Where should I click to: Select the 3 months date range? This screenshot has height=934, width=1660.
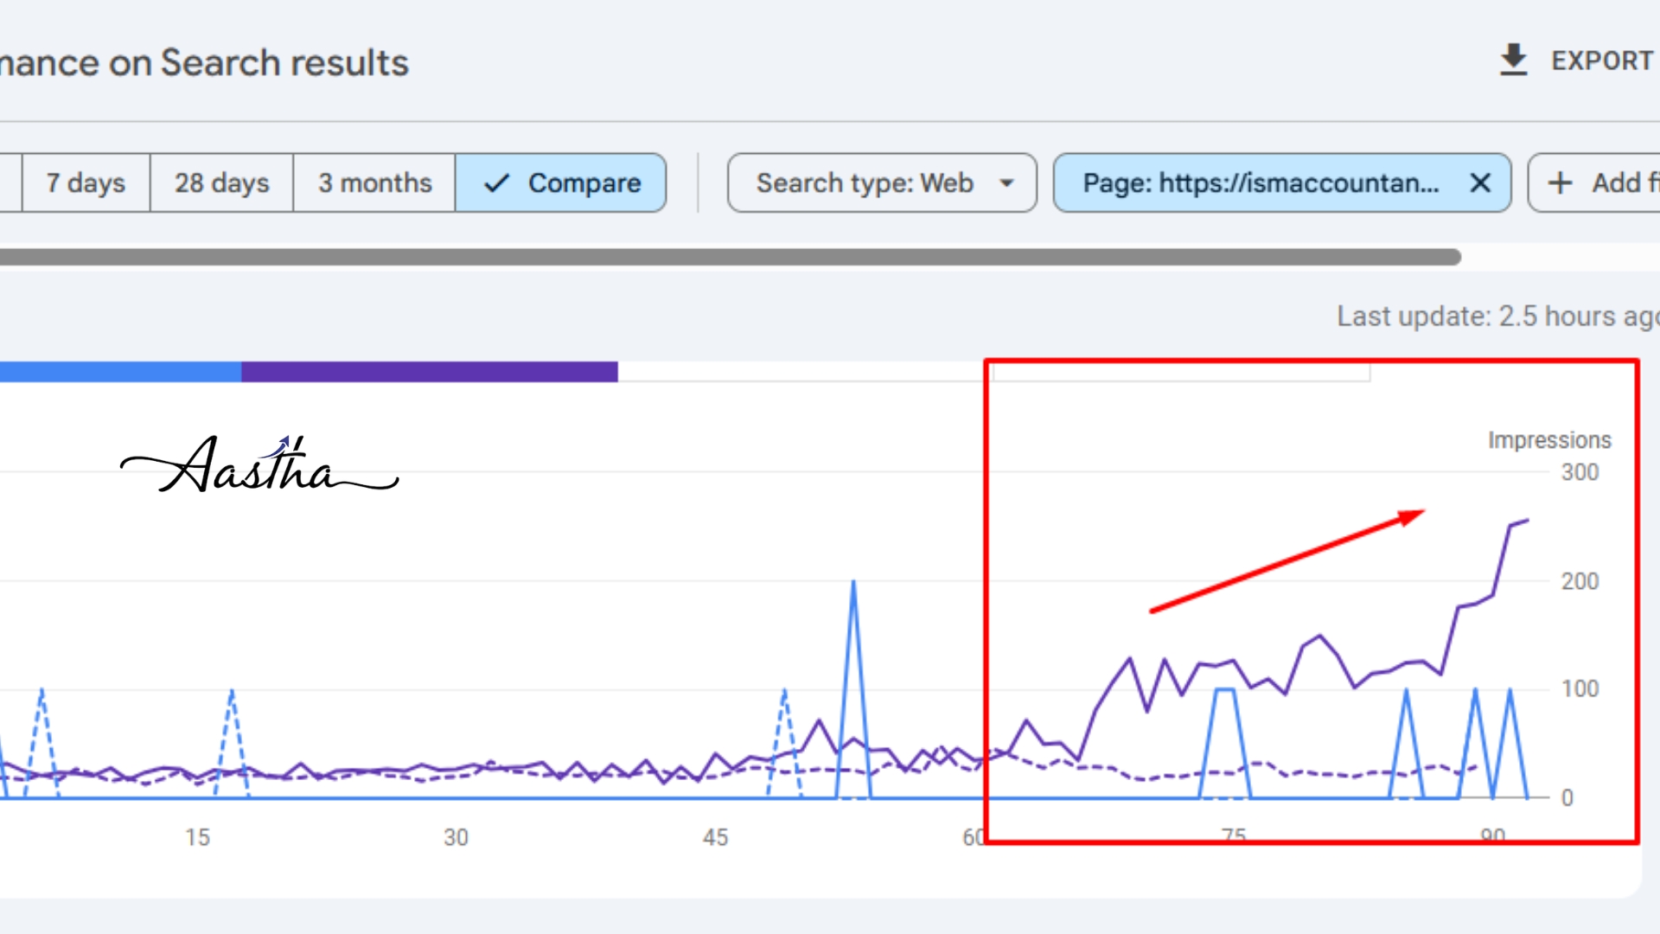[375, 182]
